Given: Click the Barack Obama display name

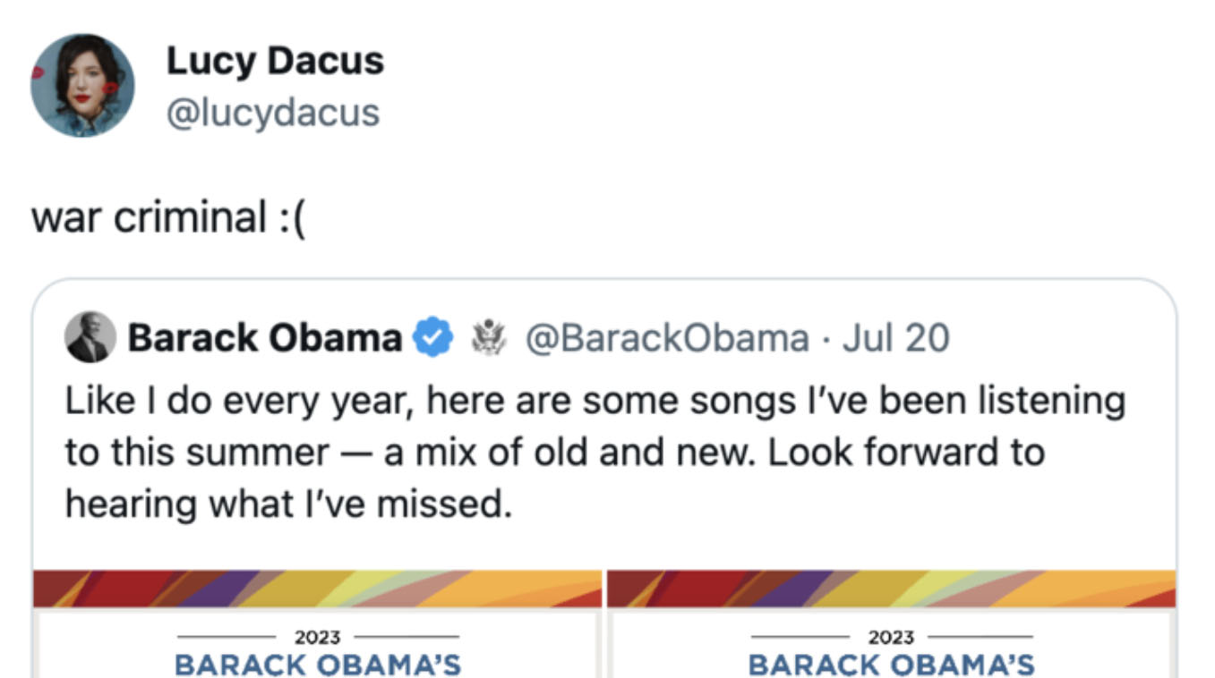Looking at the screenshot, I should 264,338.
